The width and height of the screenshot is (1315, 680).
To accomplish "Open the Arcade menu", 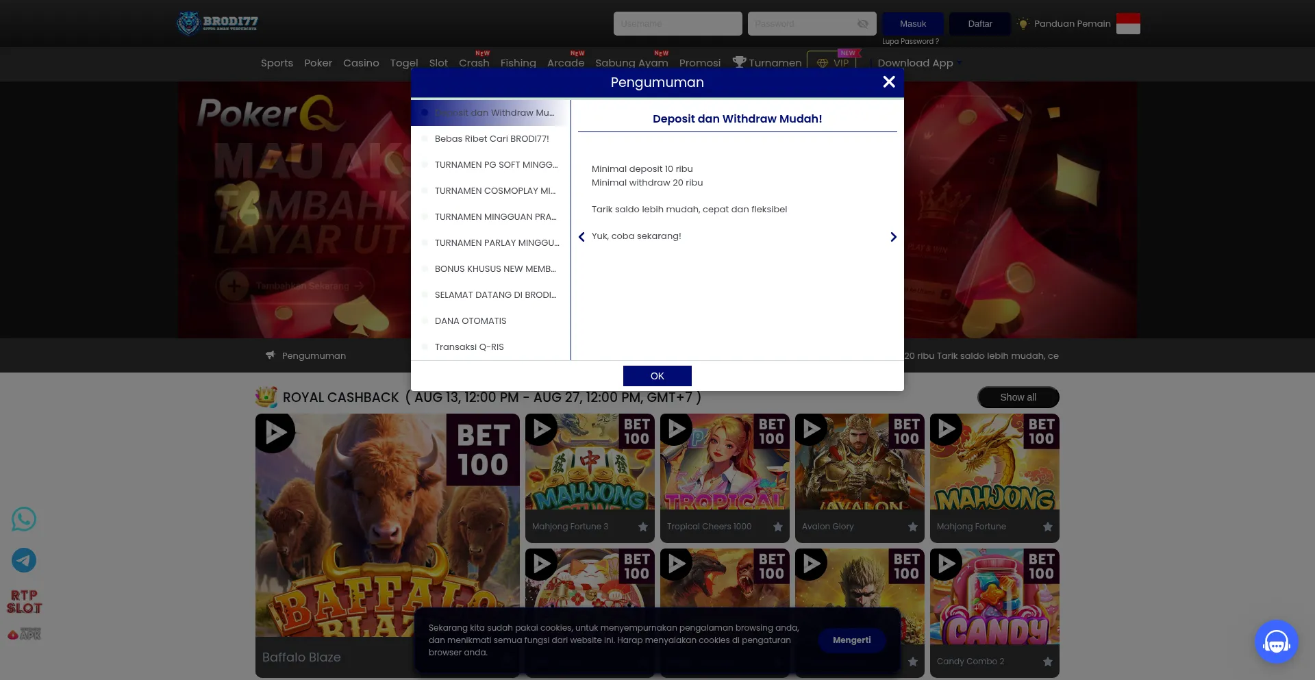I will coord(566,63).
